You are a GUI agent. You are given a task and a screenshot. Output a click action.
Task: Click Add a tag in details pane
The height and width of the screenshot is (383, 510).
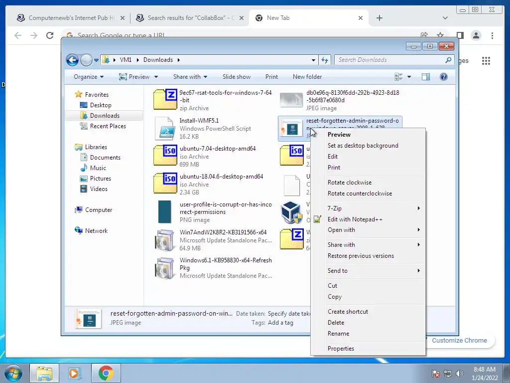click(x=280, y=323)
